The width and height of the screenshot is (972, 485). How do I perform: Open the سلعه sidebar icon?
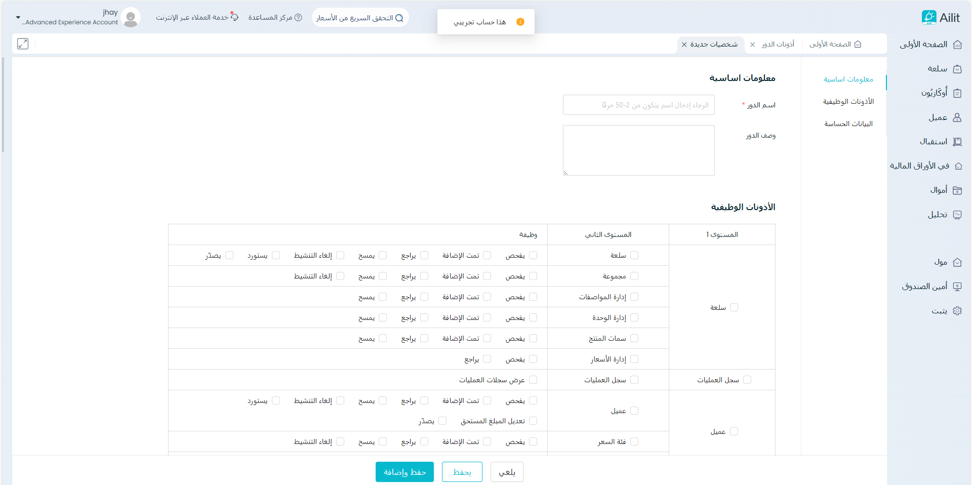(x=957, y=69)
